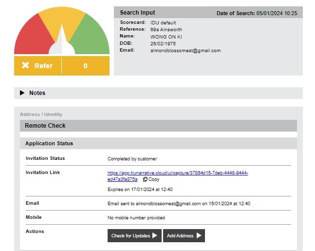Image resolution: width=315 pixels, height=251 pixels.
Task: Click the X icon beside Refer
Action: point(25,65)
